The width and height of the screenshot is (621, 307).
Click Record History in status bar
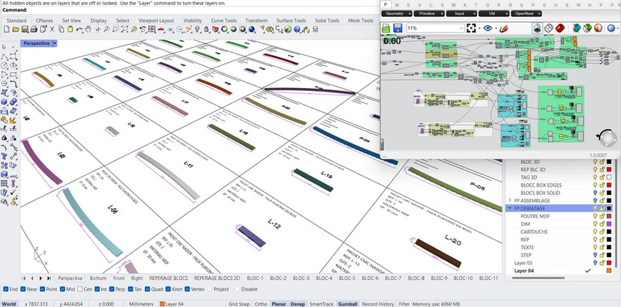pos(378,304)
